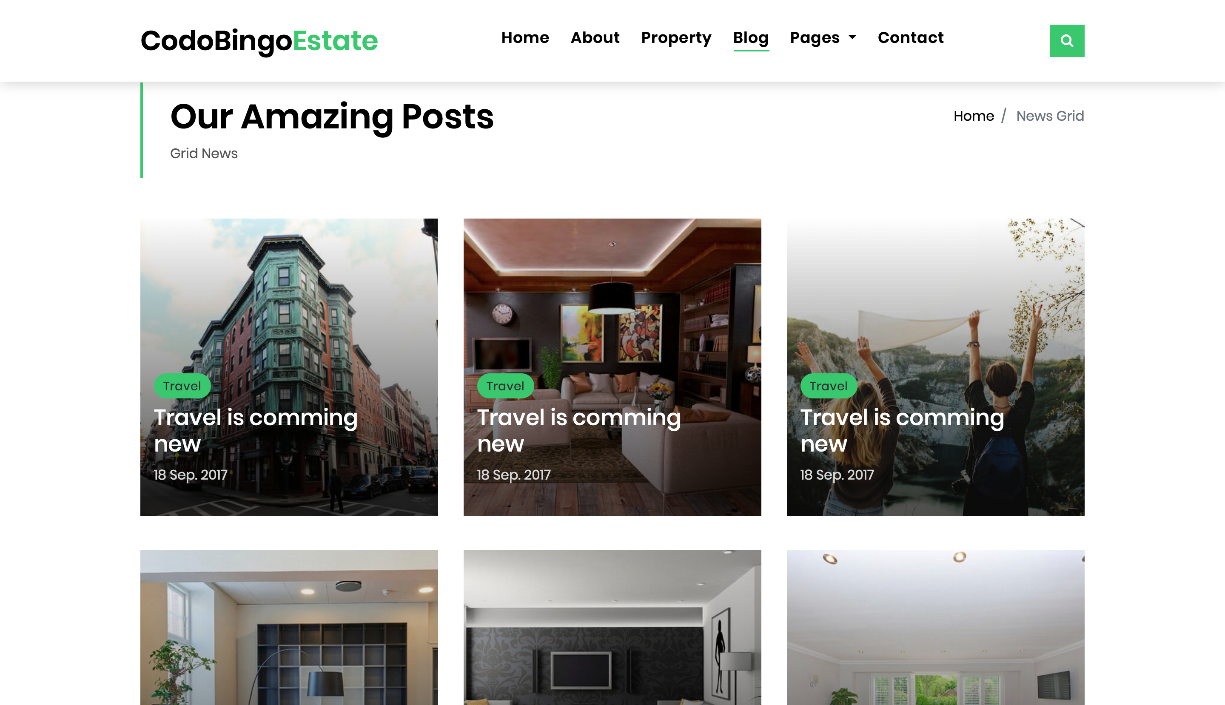Click the Home menu item

525,37
